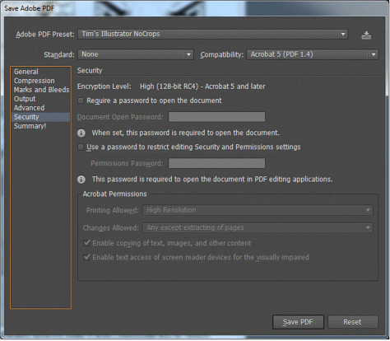Toggle Enable copying of text, images checkbox
Screen dimensions: 390x341
pos(86,243)
